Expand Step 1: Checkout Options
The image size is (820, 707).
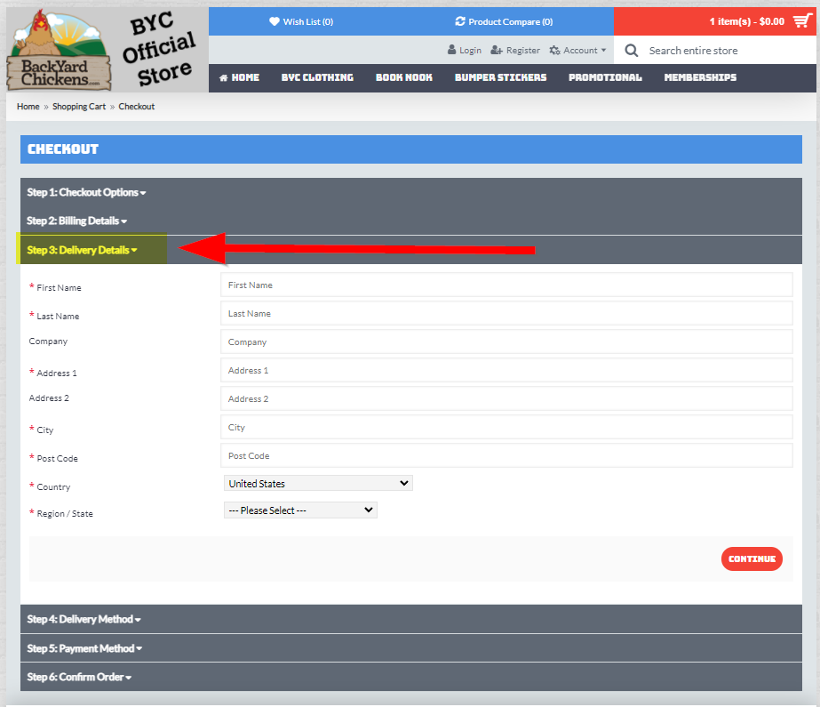[86, 192]
